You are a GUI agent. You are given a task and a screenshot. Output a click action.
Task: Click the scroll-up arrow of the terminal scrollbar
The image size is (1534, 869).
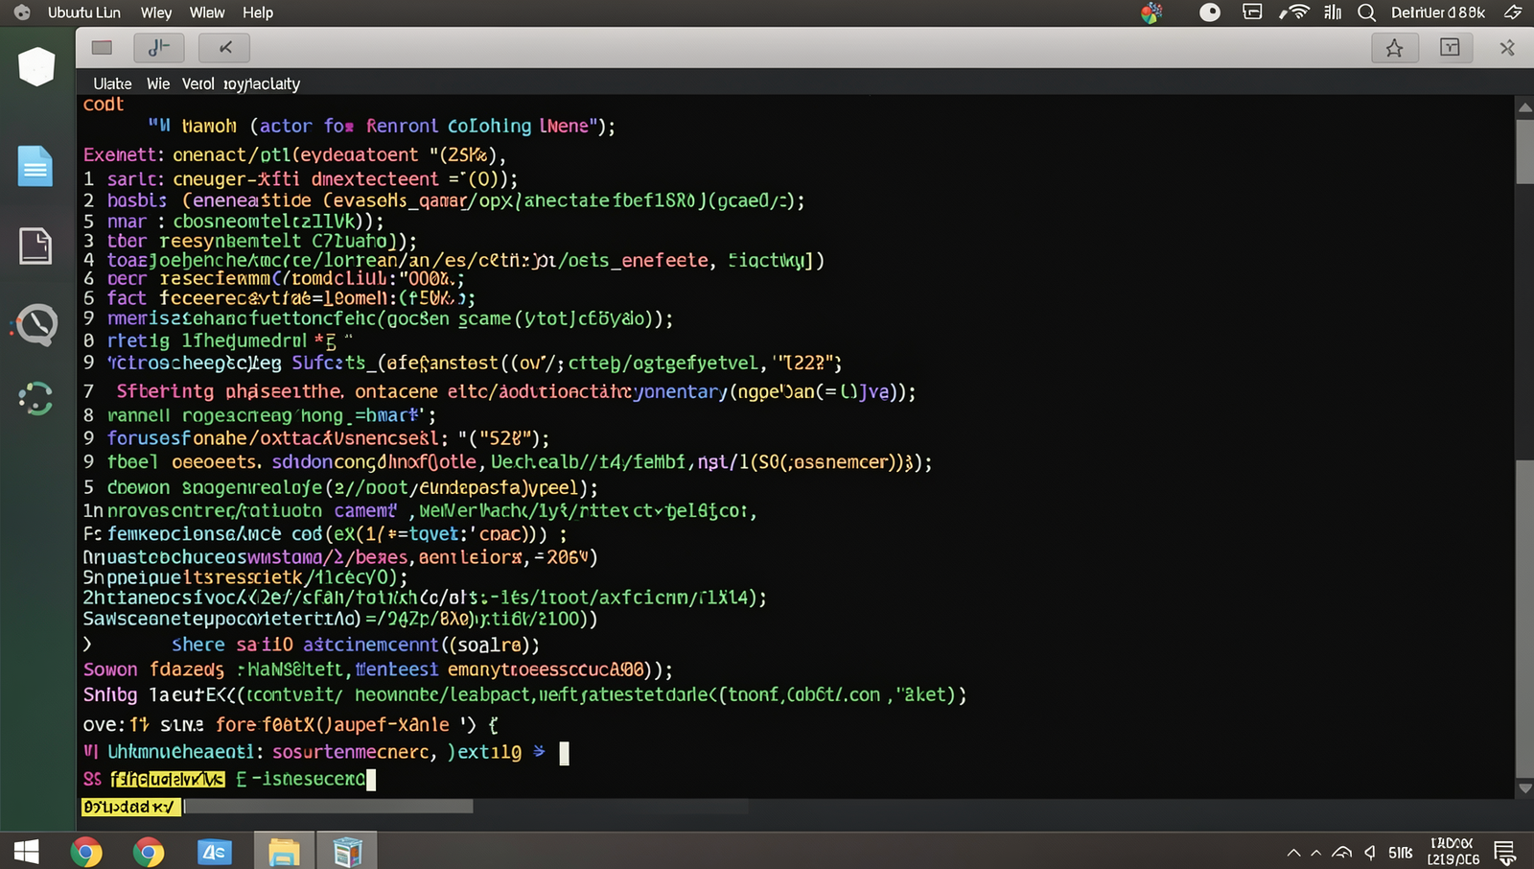tap(1525, 108)
